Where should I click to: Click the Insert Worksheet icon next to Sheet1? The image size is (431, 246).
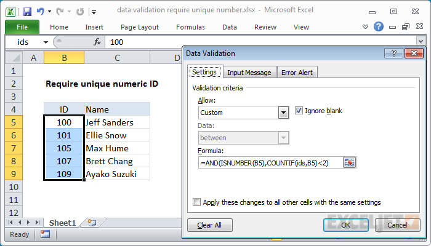click(x=92, y=222)
